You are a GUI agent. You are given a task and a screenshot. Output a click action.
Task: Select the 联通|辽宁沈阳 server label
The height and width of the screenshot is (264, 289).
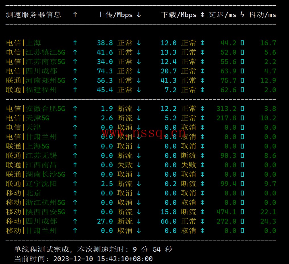click(31, 184)
